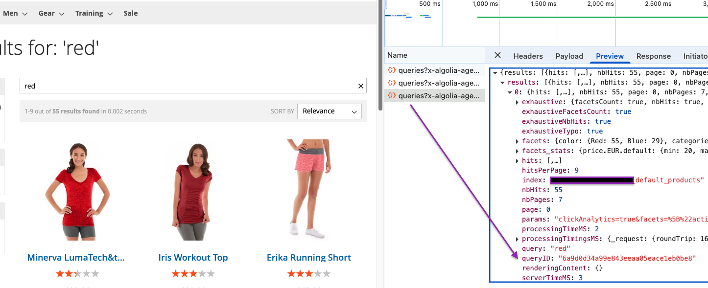Expand the facets object node

[x=518, y=141]
